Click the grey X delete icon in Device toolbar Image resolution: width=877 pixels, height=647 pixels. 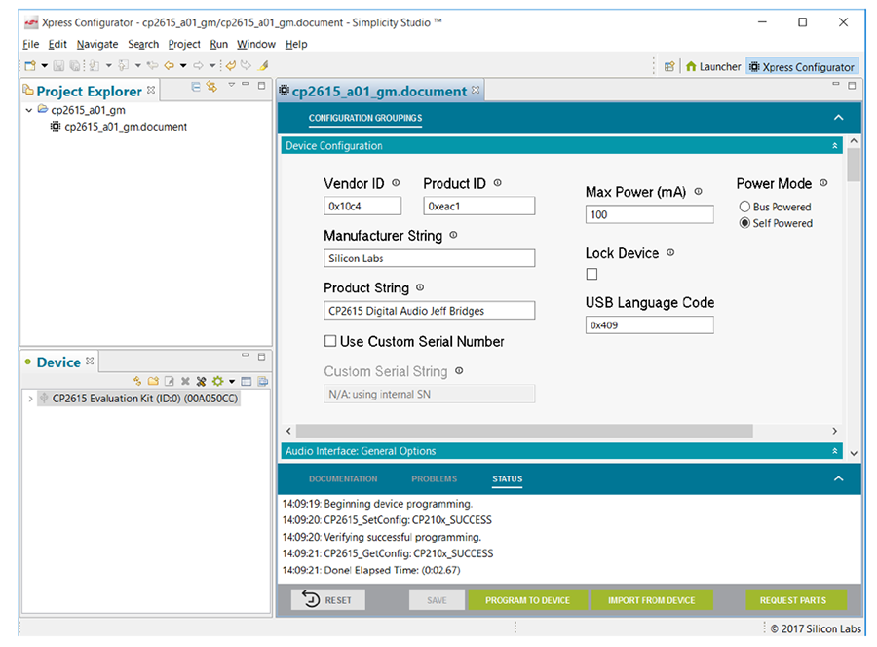click(185, 381)
